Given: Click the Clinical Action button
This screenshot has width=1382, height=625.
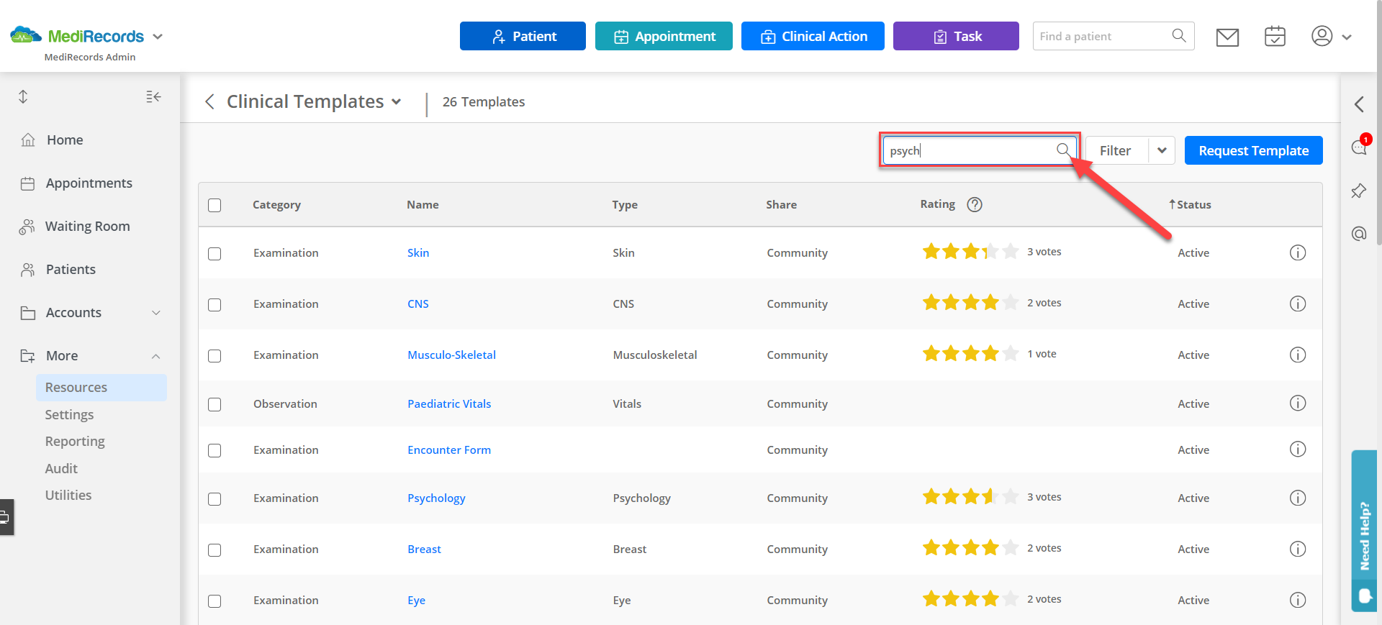Looking at the screenshot, I should click(813, 36).
